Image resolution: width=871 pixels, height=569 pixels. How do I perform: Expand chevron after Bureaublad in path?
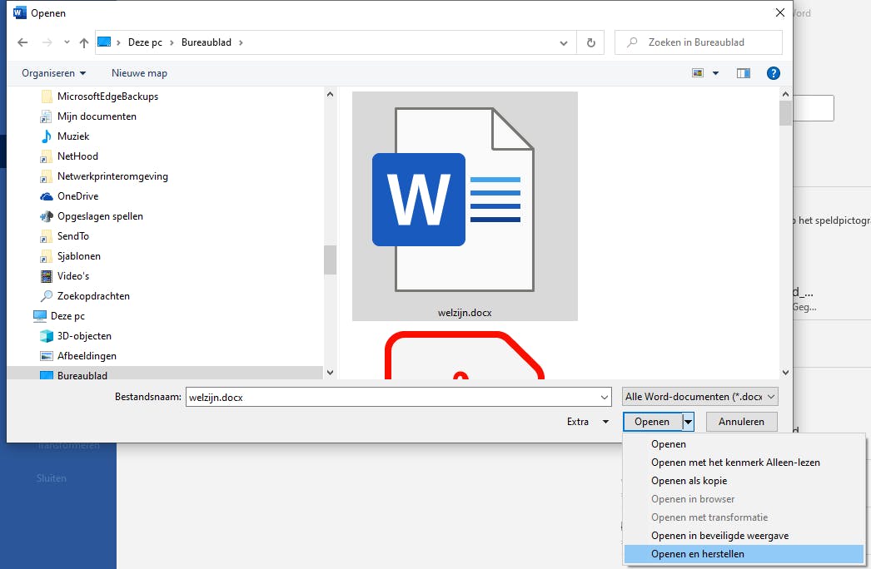241,42
